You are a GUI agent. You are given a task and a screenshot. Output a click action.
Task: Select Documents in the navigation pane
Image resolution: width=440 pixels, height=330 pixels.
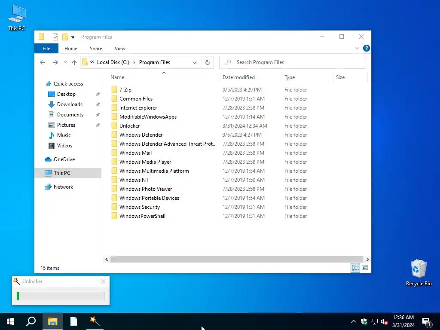(70, 114)
